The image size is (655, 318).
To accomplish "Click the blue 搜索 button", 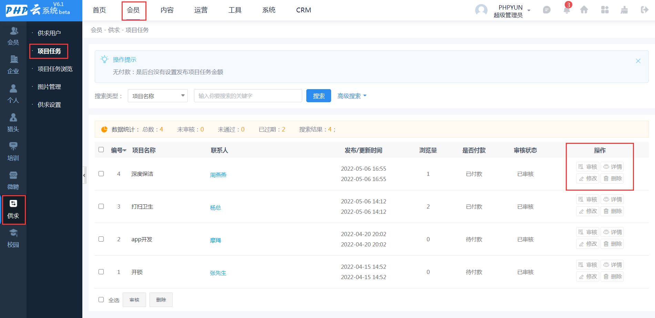I will point(319,96).
